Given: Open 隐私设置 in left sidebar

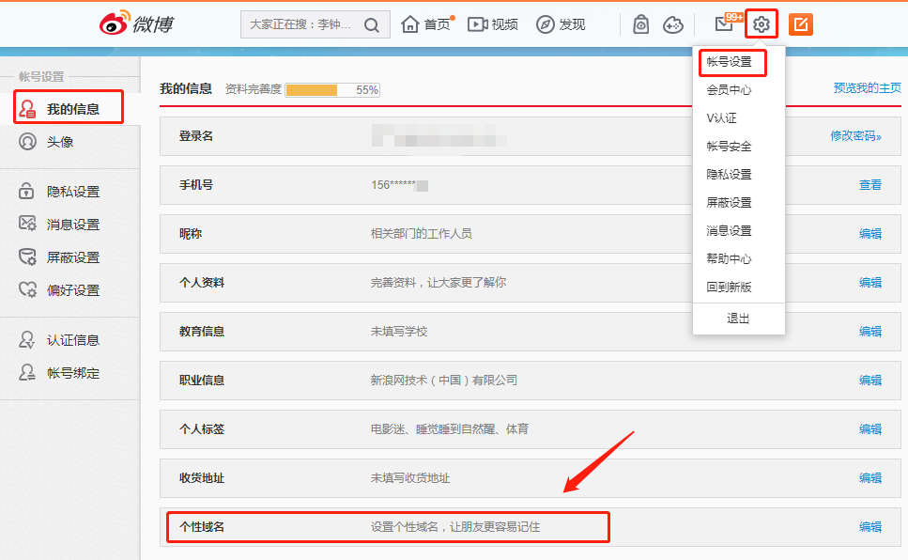Looking at the screenshot, I should point(72,192).
